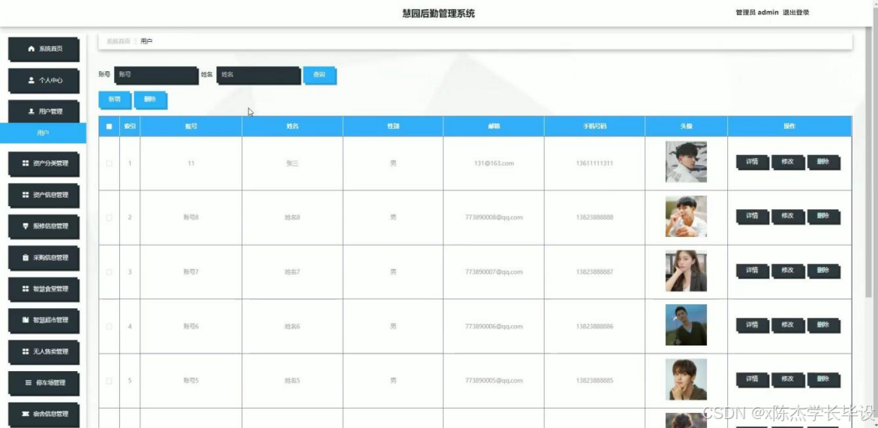Check the checkbox for row 张三

(110, 163)
